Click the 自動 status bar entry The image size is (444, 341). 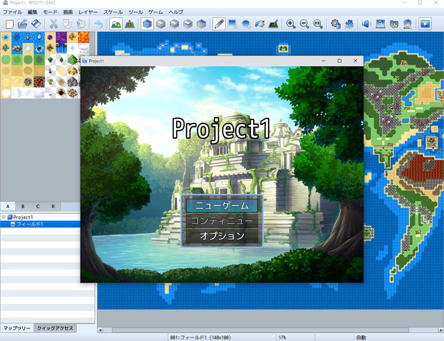coord(361,338)
